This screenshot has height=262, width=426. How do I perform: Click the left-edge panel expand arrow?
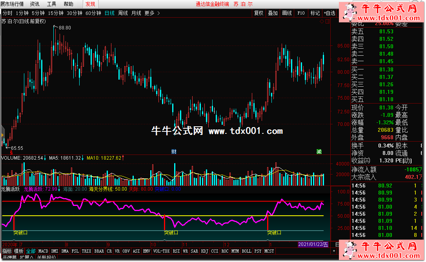click(x=2, y=135)
